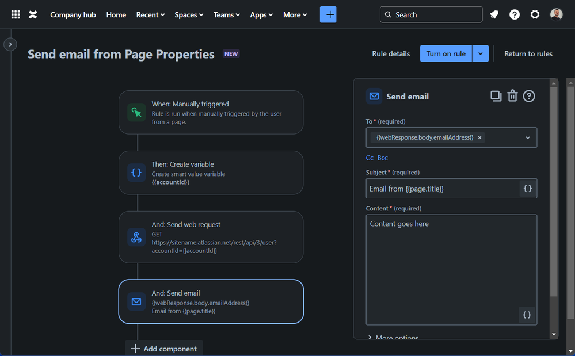
Task: Open the More dropdown menu
Action: [x=295, y=14]
